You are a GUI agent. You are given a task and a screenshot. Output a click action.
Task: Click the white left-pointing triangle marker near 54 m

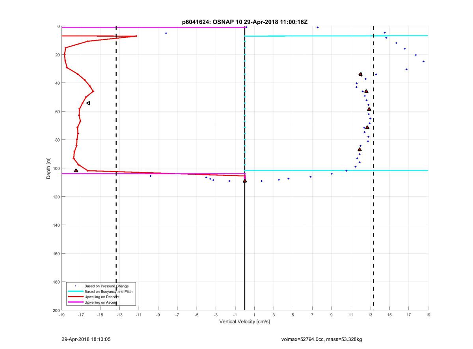pyautogui.click(x=88, y=103)
